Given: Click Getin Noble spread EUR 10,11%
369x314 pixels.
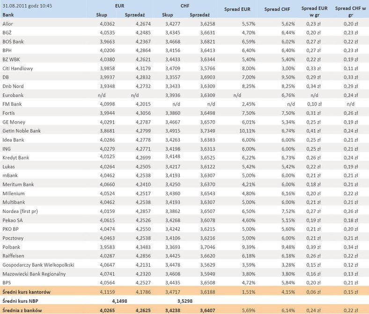Looking at the screenshot, I should coord(247,131).
